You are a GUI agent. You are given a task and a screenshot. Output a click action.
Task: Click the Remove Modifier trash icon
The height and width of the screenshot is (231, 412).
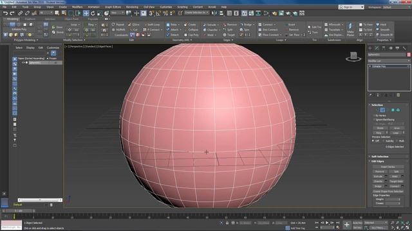[398, 95]
